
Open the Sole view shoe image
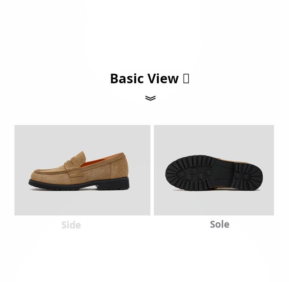point(214,170)
